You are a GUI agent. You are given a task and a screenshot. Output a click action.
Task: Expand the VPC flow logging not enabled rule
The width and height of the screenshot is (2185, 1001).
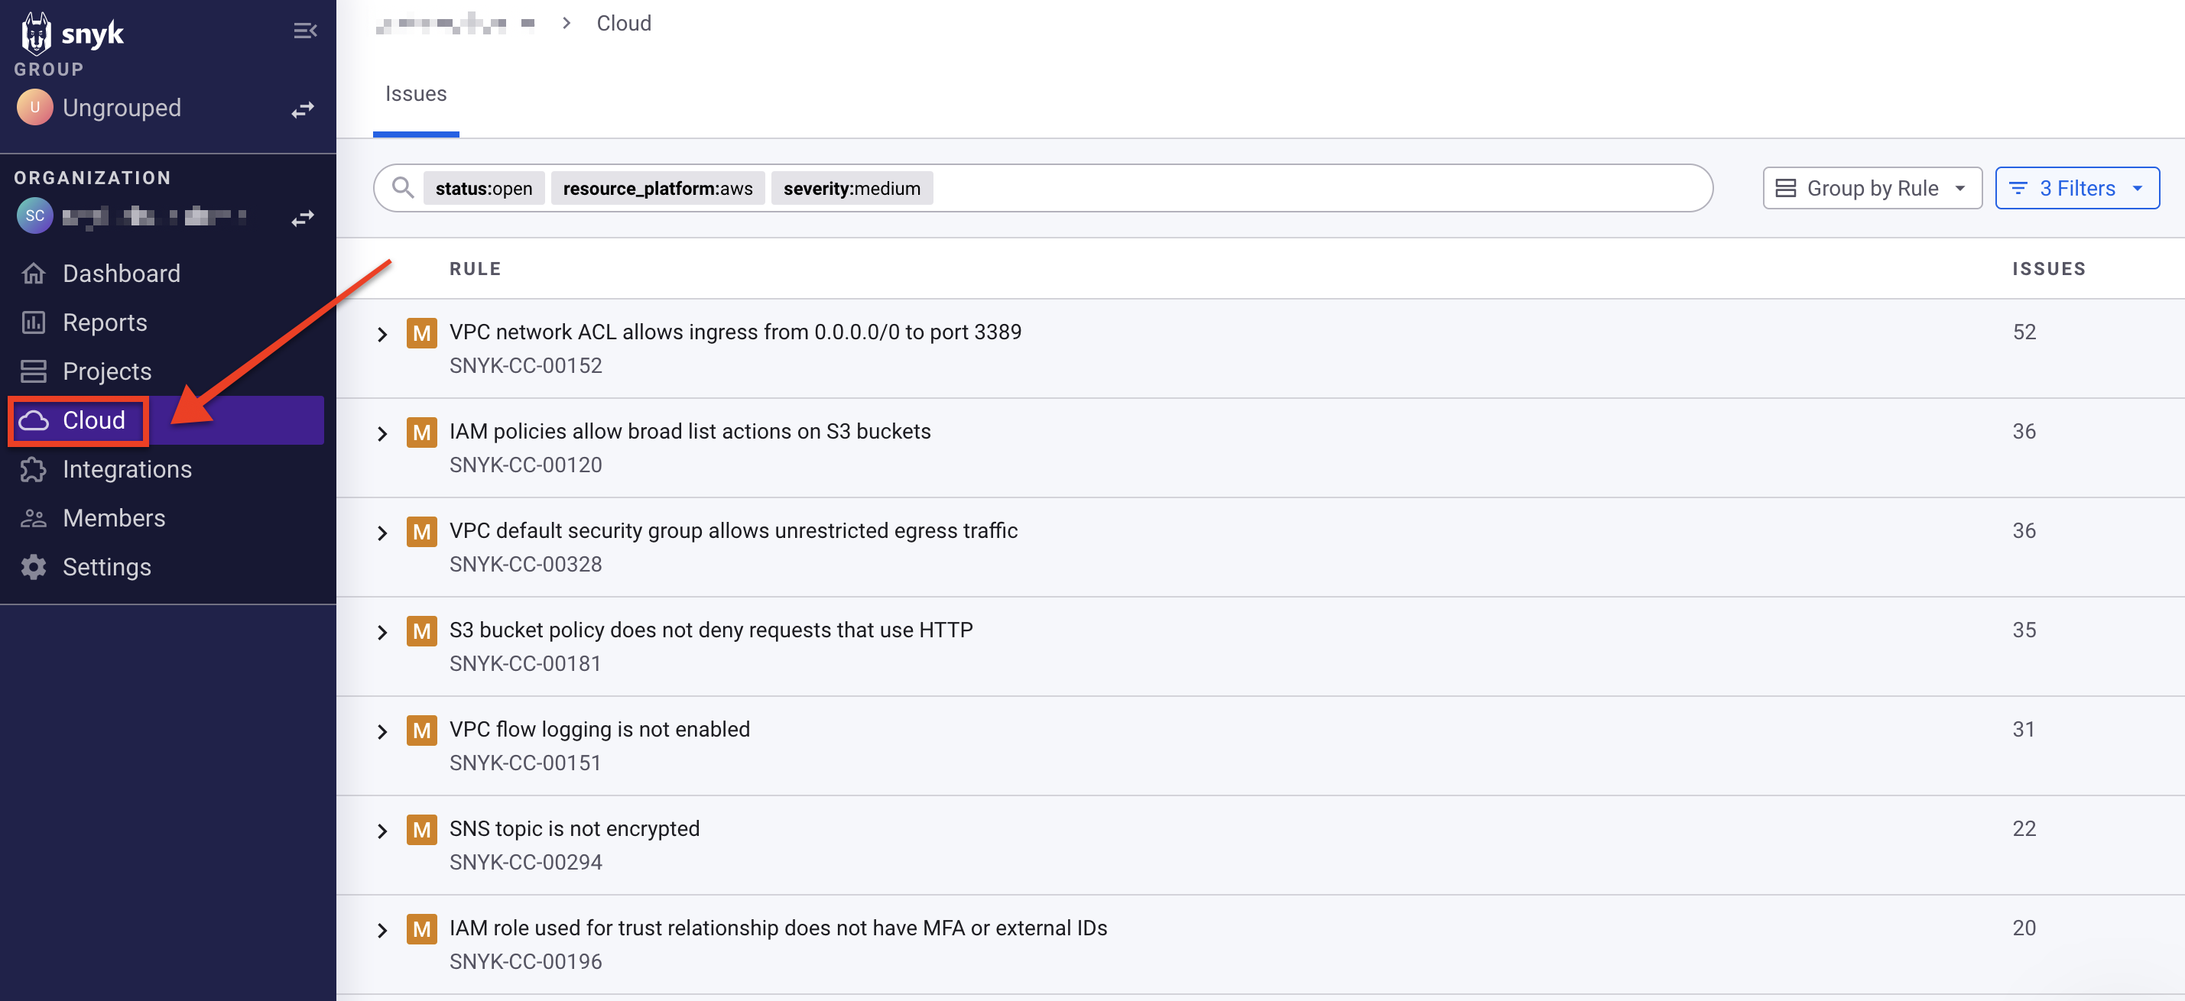382,732
